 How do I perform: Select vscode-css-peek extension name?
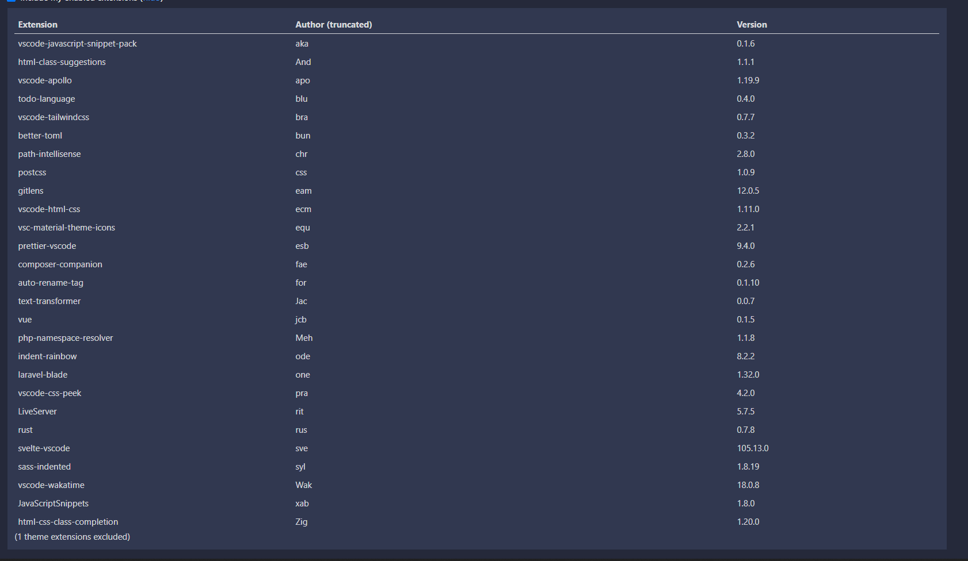(49, 393)
